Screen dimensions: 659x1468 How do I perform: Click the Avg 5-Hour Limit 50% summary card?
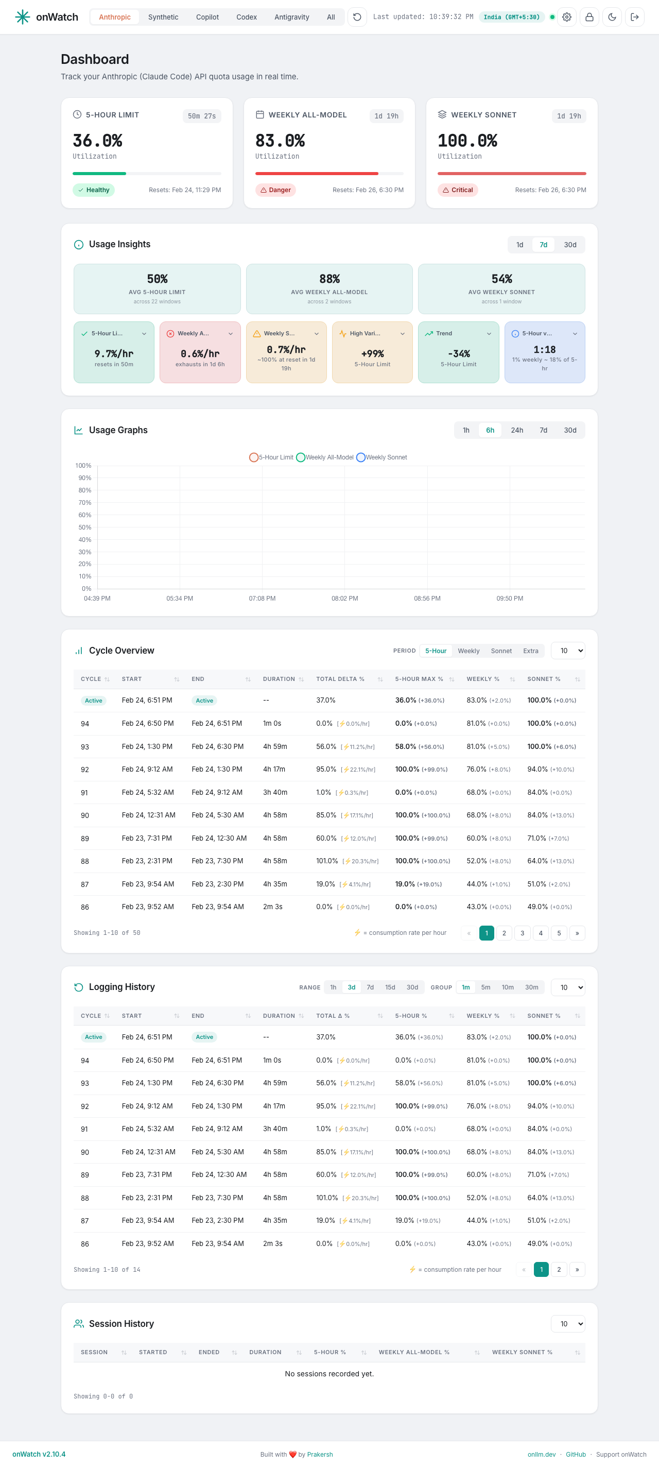[157, 289]
